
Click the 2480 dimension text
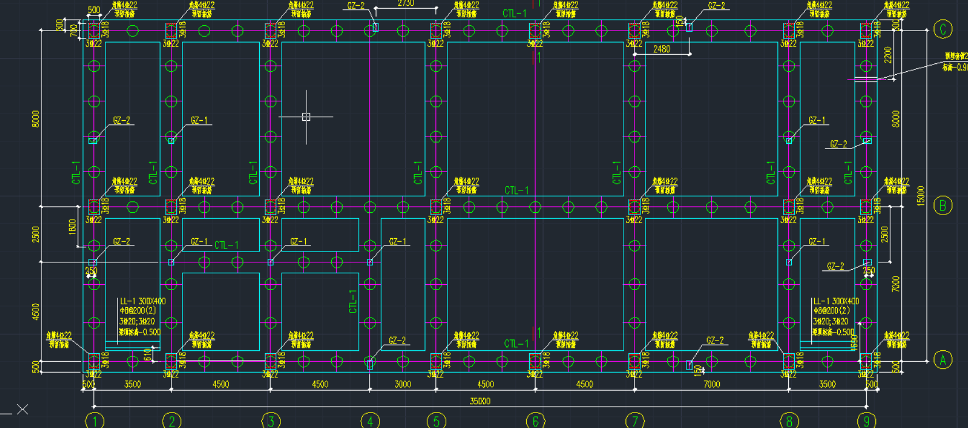tap(662, 49)
